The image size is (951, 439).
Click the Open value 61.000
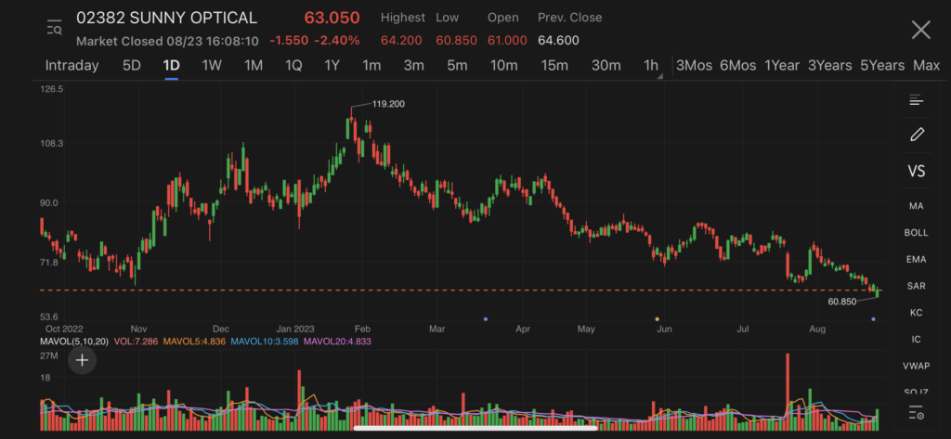pyautogui.click(x=507, y=41)
